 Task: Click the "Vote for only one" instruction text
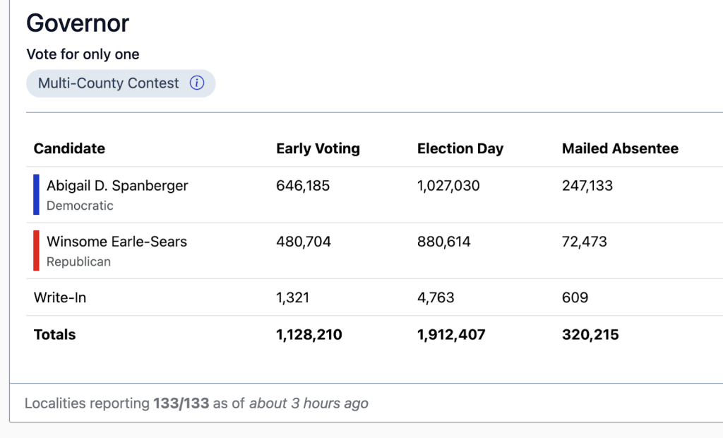(x=83, y=54)
